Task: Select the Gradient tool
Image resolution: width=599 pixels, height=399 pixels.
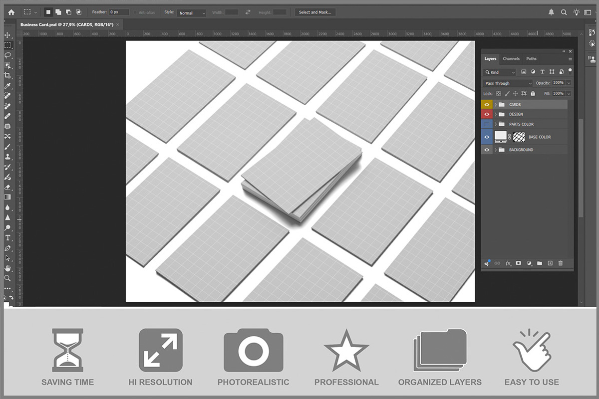Action: pos(7,197)
